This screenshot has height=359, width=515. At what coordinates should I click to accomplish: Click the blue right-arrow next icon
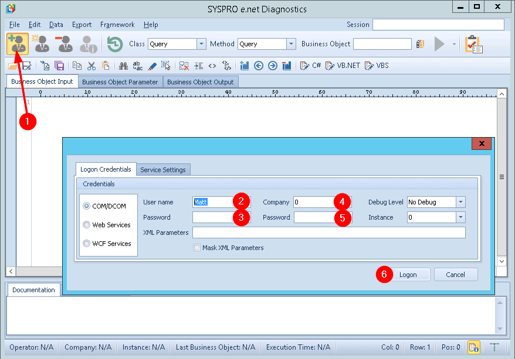[273, 66]
